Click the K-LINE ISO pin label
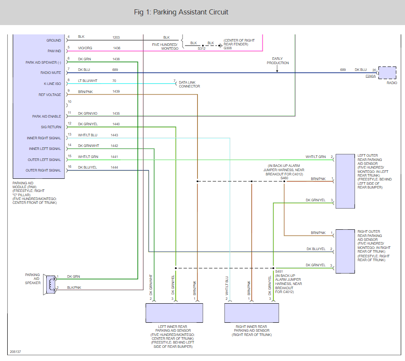Viewport: 405px width, 361px height. [53, 84]
